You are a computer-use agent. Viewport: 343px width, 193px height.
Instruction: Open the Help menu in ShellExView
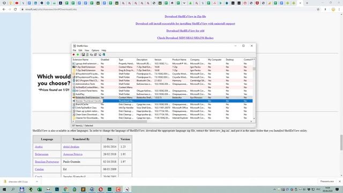point(103,50)
